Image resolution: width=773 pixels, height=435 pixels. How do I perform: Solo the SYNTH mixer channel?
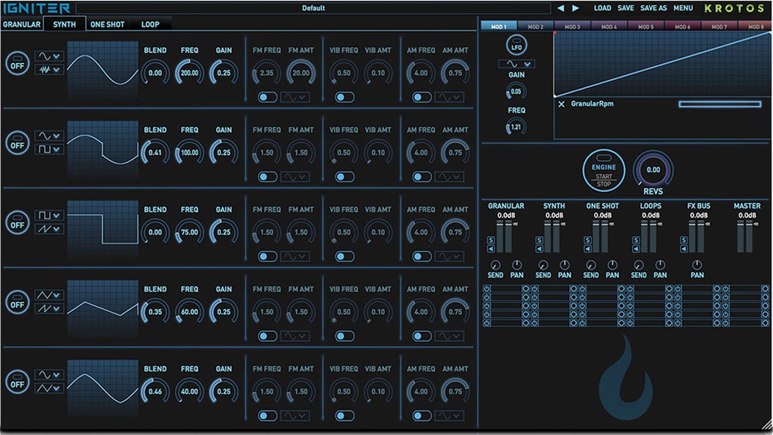[x=539, y=240]
